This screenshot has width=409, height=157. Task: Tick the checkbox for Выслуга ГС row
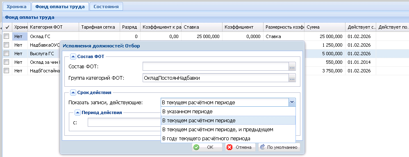tap(7, 54)
